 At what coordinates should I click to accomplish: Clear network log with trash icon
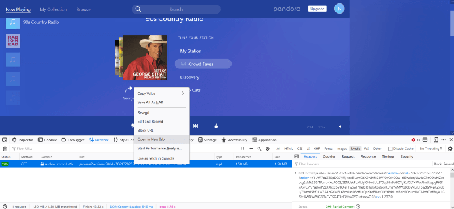coord(5,149)
